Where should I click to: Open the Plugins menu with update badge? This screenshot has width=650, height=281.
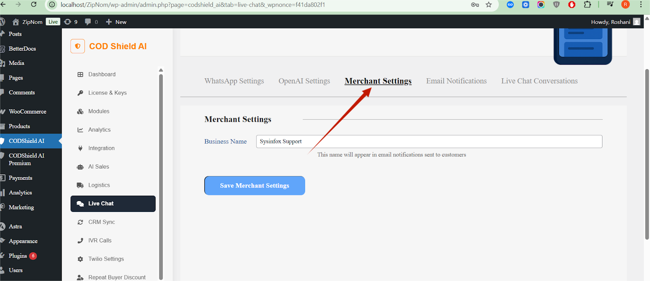click(x=18, y=256)
